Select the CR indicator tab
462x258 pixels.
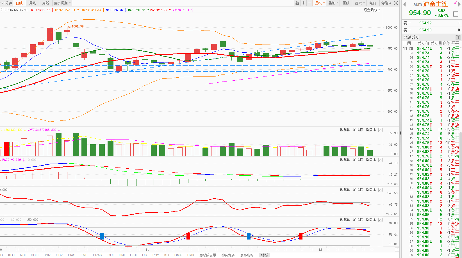click(145, 255)
